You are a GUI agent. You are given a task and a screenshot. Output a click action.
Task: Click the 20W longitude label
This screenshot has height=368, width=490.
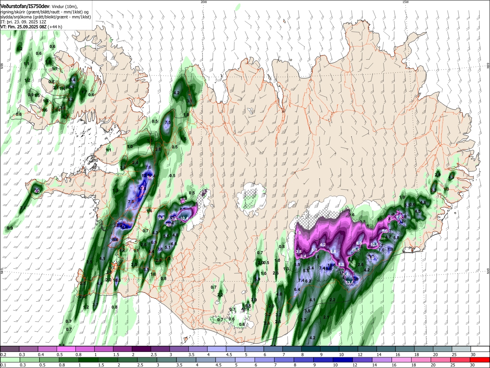[x=203, y=2]
